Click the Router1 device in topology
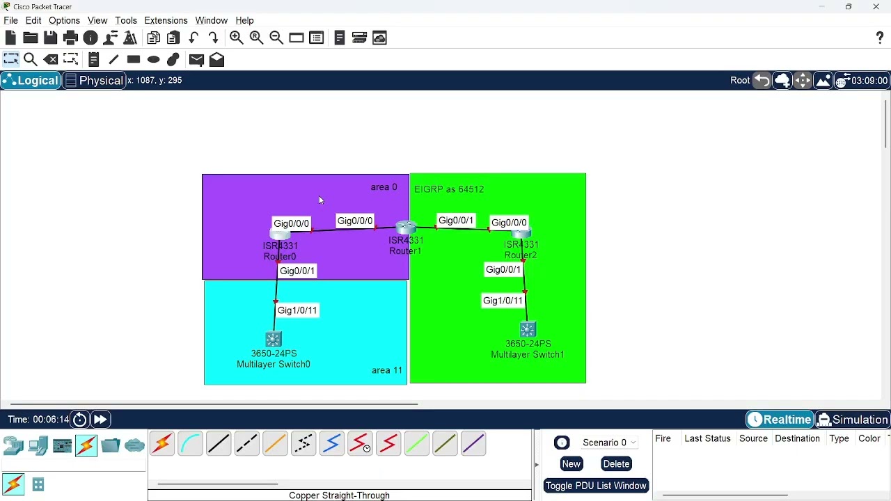The image size is (891, 501). click(406, 228)
